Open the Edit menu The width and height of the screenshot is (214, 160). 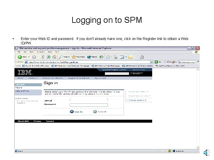tap(25, 52)
